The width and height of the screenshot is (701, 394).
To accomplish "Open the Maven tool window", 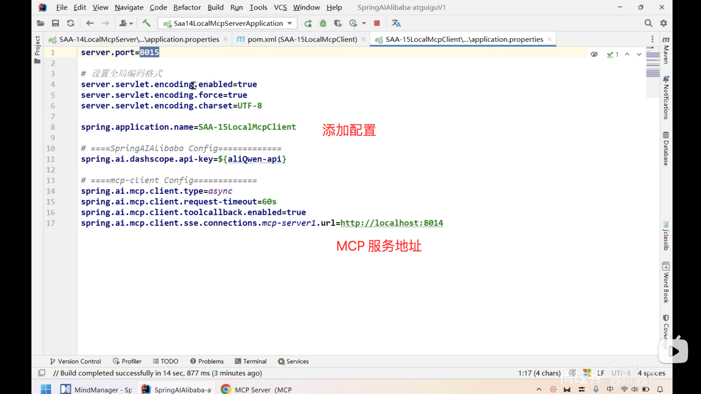I will 666,51.
